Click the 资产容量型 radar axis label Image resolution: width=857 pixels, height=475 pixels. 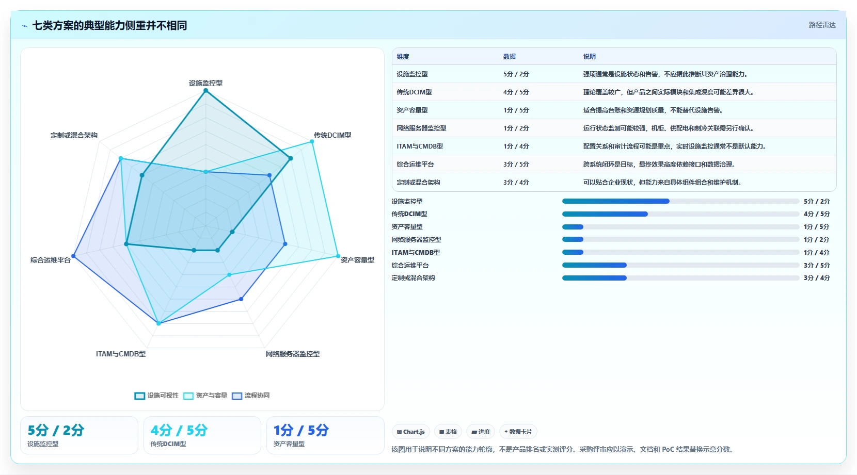(x=357, y=260)
